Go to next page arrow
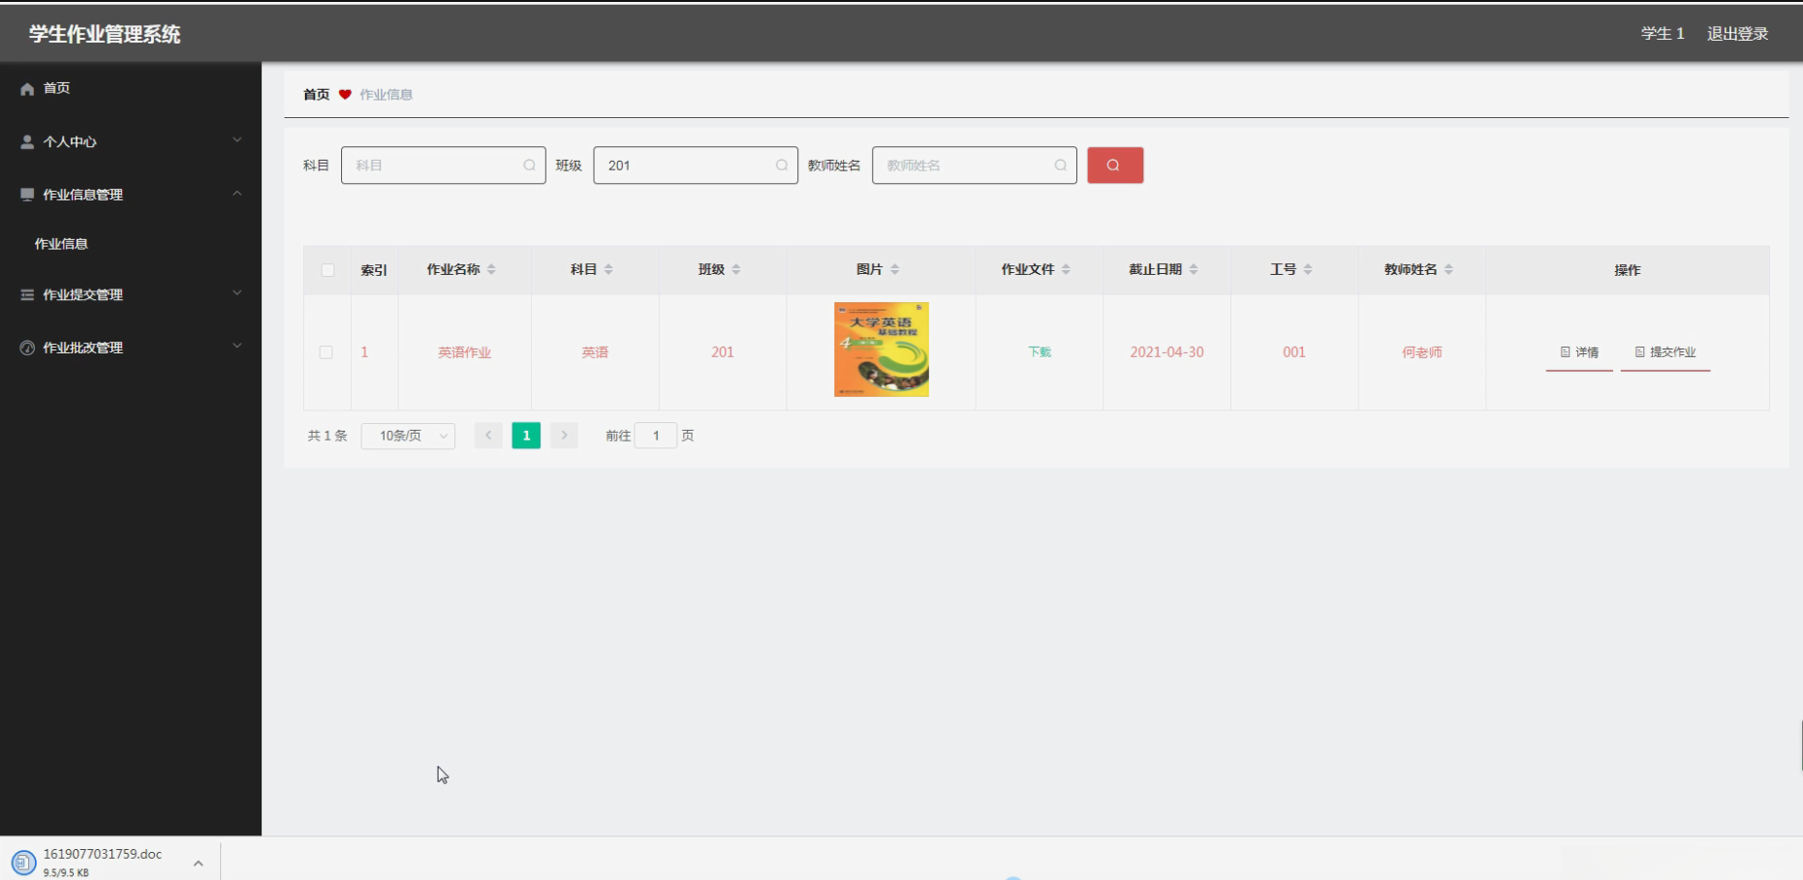This screenshot has width=1803, height=880. [564, 436]
